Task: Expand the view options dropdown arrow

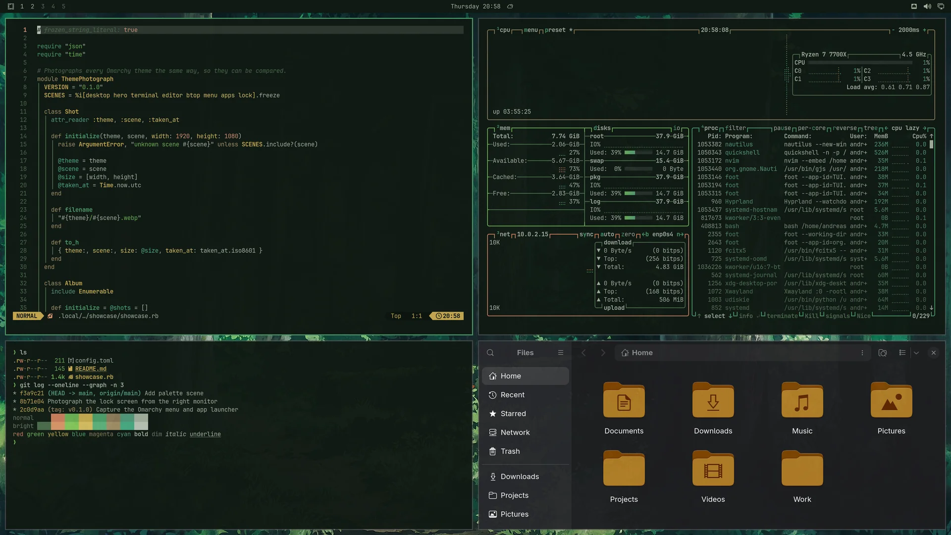Action: click(916, 353)
